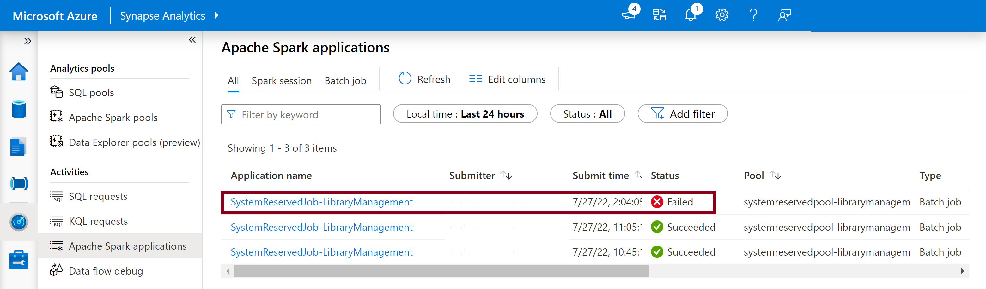The image size is (986, 289).
Task: Open the failed SystemReservedJob-LibraryManagement application
Action: click(x=321, y=202)
